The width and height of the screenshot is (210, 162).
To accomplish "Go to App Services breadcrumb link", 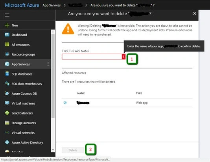I will [x=52, y=6].
